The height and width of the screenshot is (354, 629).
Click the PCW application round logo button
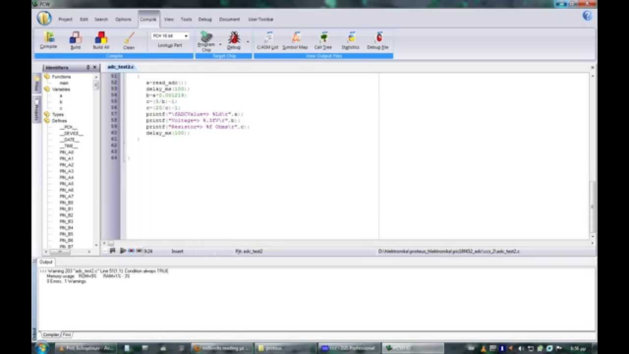[x=44, y=18]
